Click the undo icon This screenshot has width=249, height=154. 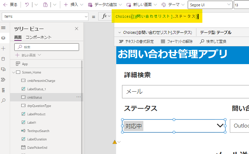pyautogui.click(x=27, y=5)
